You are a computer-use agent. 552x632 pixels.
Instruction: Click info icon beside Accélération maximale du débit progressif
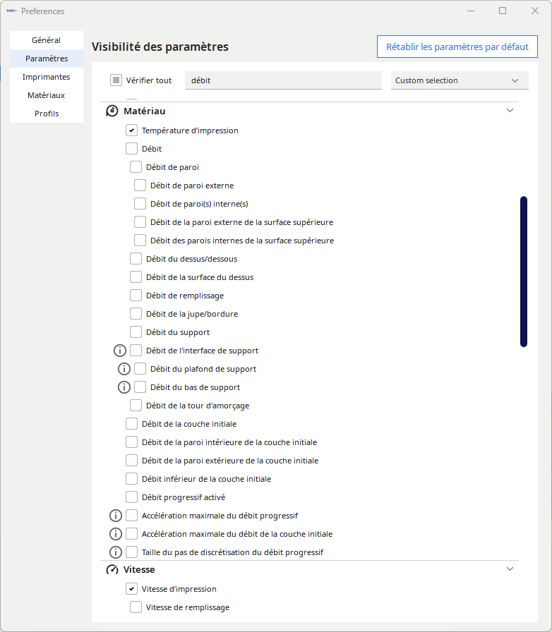click(x=116, y=516)
